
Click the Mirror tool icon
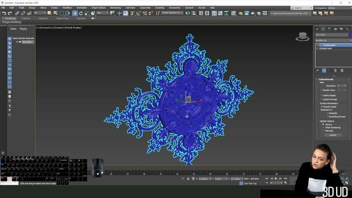click(188, 13)
